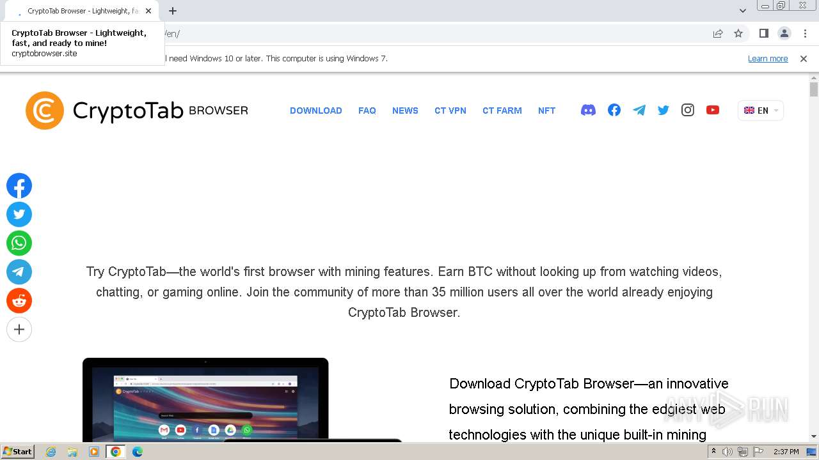Open the NFT navigation item
Screen dimensions: 819x460
547,111
